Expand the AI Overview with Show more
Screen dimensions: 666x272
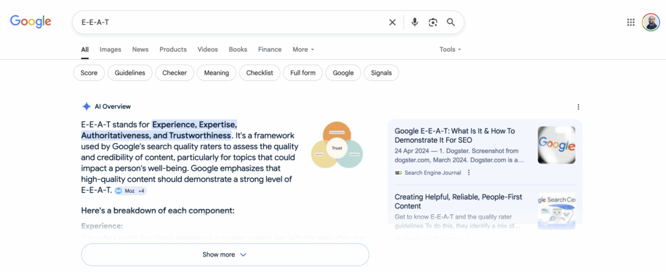[225, 254]
